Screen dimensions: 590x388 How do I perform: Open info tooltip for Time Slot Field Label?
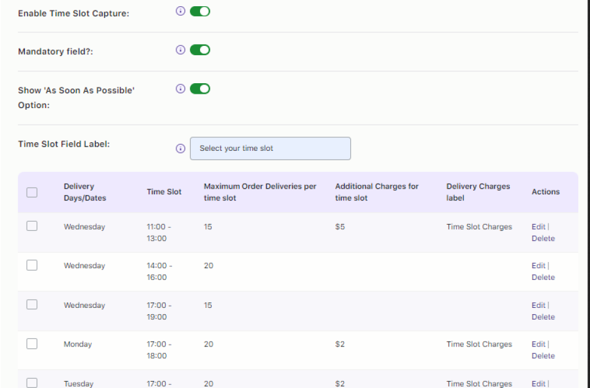[x=180, y=148]
